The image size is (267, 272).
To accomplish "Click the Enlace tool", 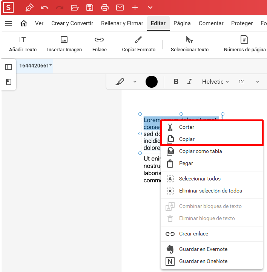I will [x=100, y=44].
